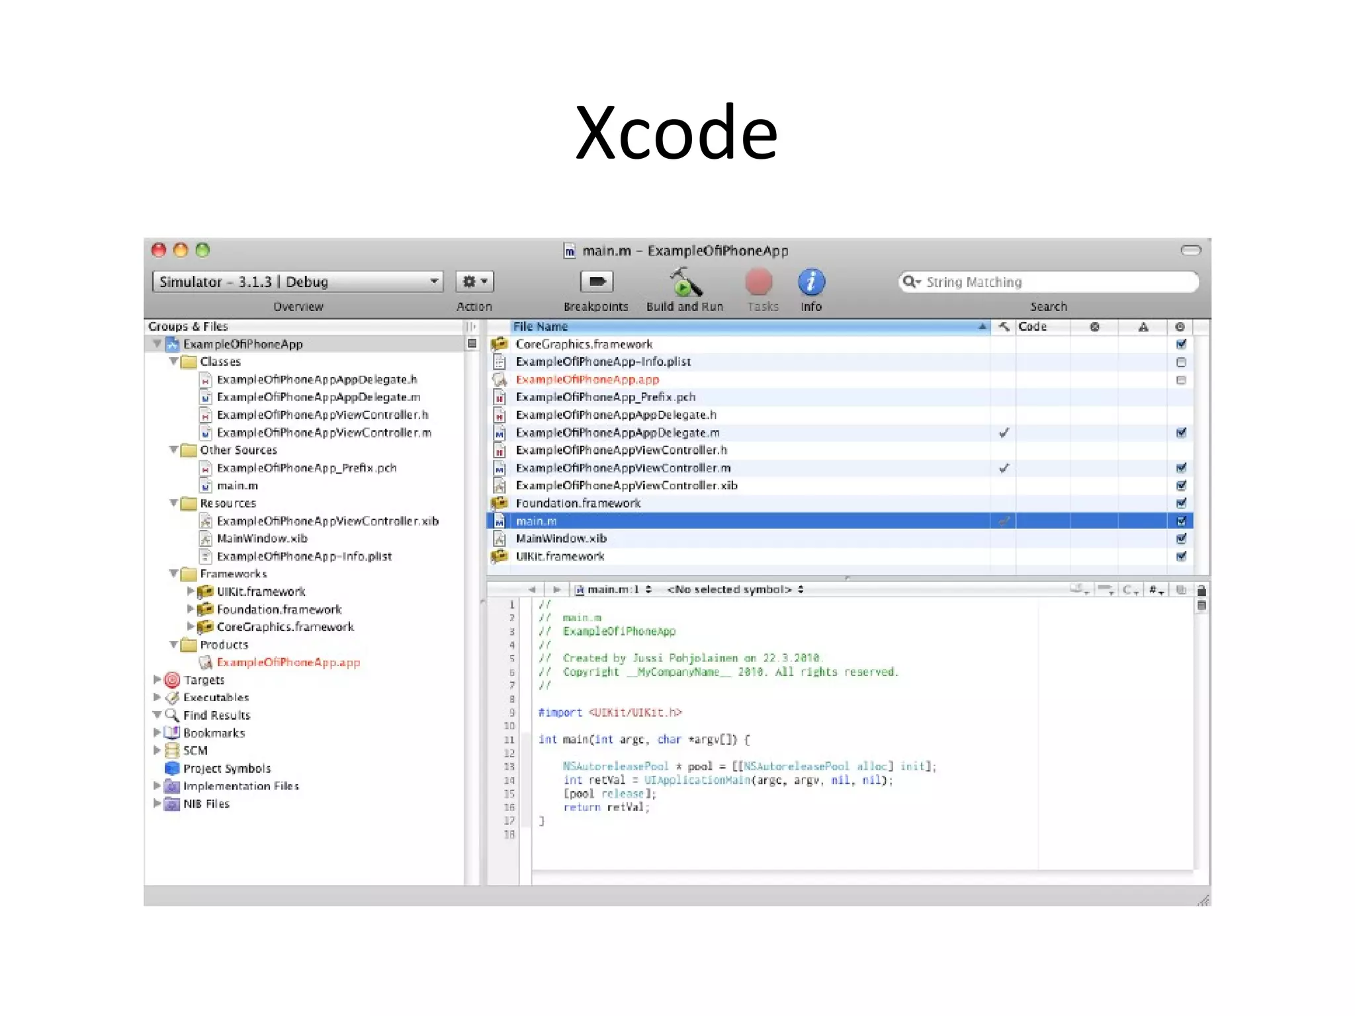1355x1016 pixels.
Task: Select the Find Results magnifier icon
Action: point(172,715)
